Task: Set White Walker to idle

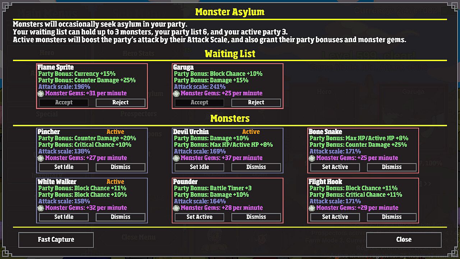Action: 64,217
